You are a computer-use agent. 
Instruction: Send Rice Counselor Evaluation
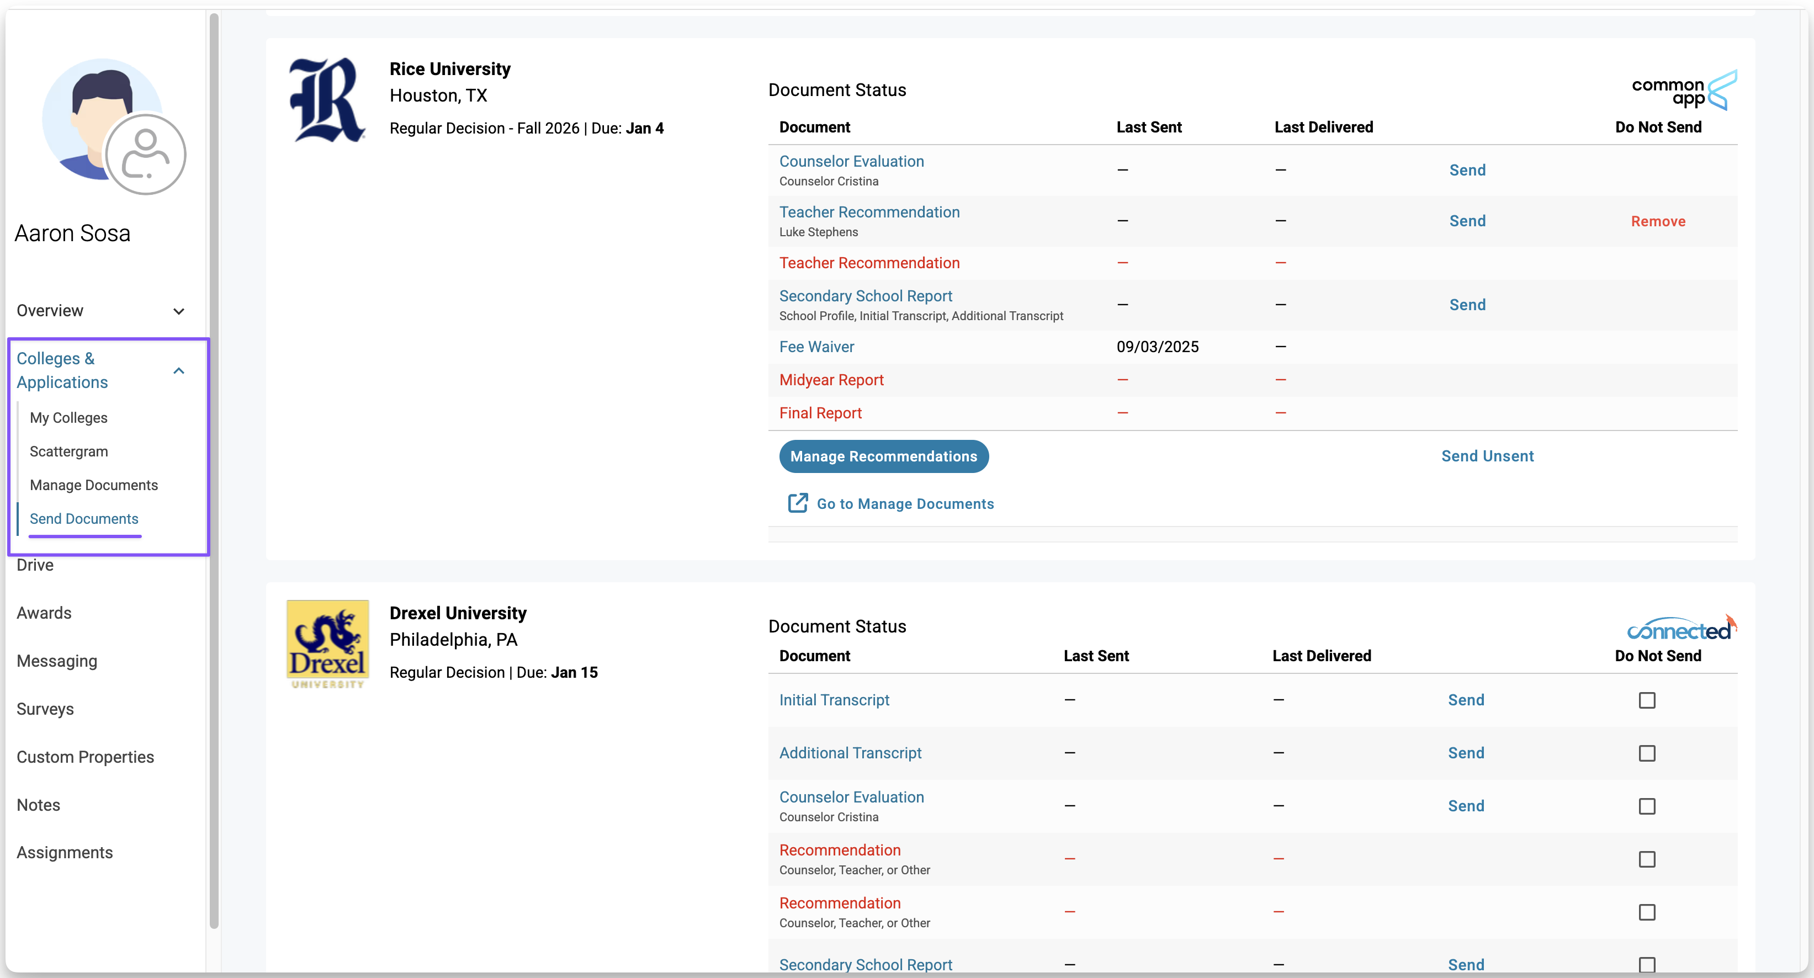1467,169
